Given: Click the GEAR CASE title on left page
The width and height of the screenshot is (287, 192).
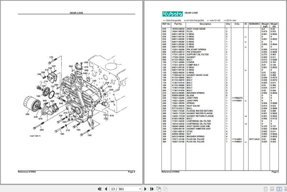Looking at the screenshot, I should (x=77, y=13).
